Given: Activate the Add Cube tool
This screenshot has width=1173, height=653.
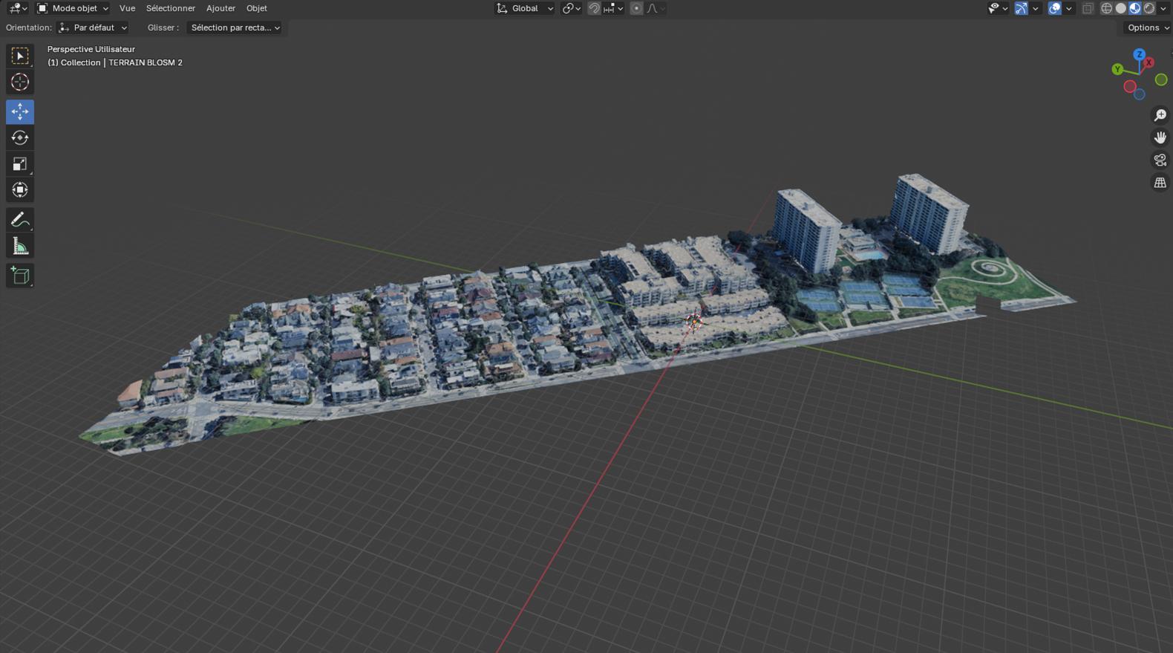Looking at the screenshot, I should click(x=20, y=276).
